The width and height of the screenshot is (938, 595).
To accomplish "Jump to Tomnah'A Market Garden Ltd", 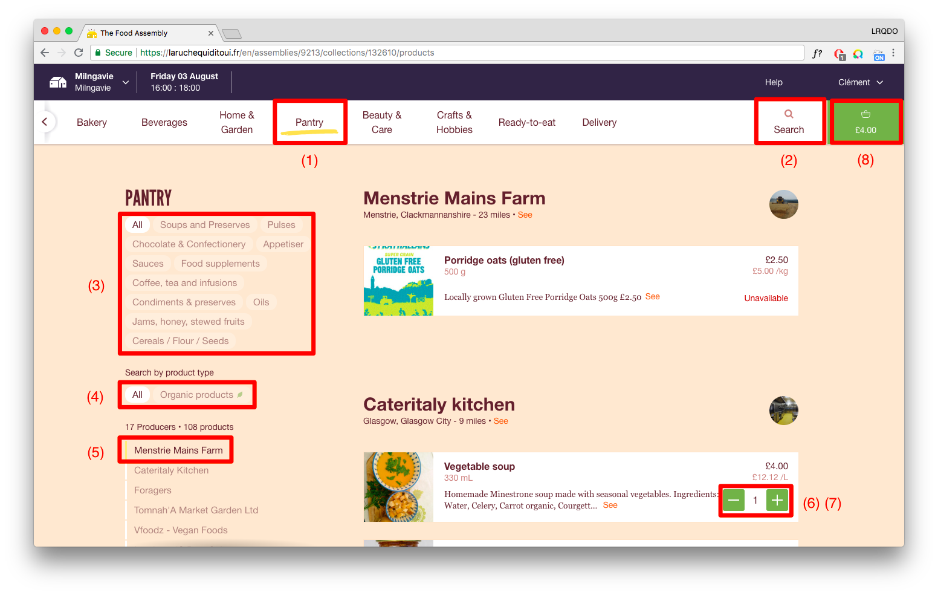I will 196,510.
